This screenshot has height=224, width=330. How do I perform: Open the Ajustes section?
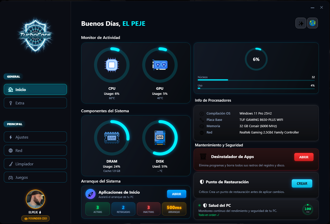pos(35,137)
